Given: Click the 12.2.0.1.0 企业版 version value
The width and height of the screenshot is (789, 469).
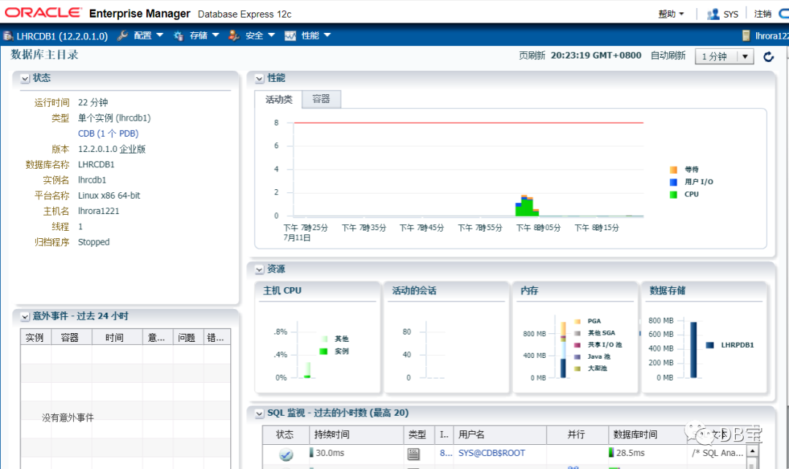Looking at the screenshot, I should click(112, 149).
